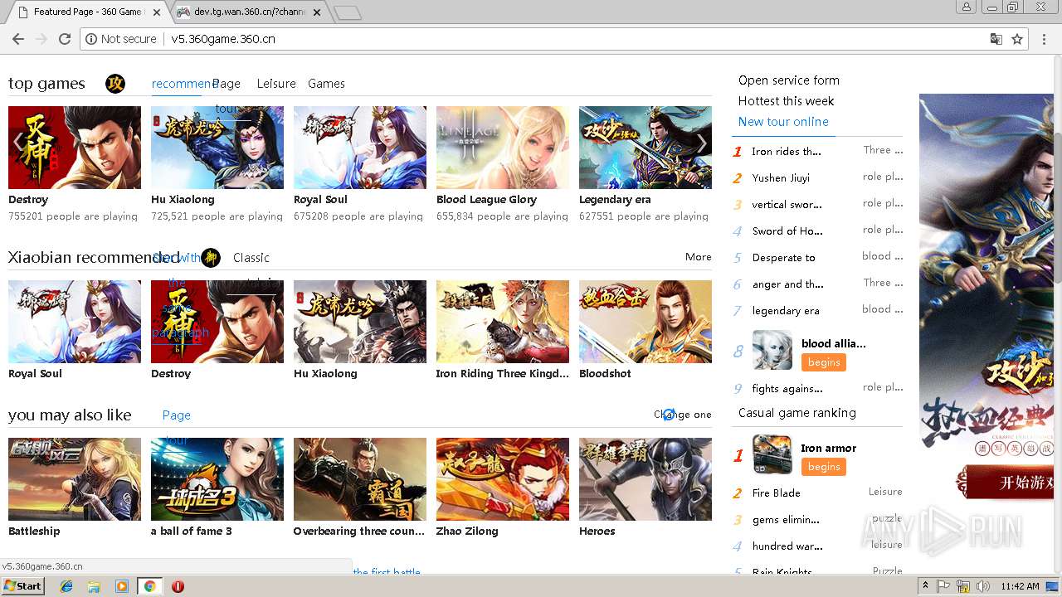Select the Classic tab
Image resolution: width=1062 pixels, height=597 pixels.
tap(251, 258)
